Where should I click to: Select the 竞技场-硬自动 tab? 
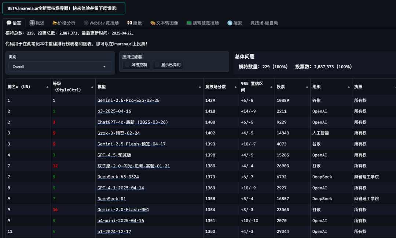click(264, 23)
